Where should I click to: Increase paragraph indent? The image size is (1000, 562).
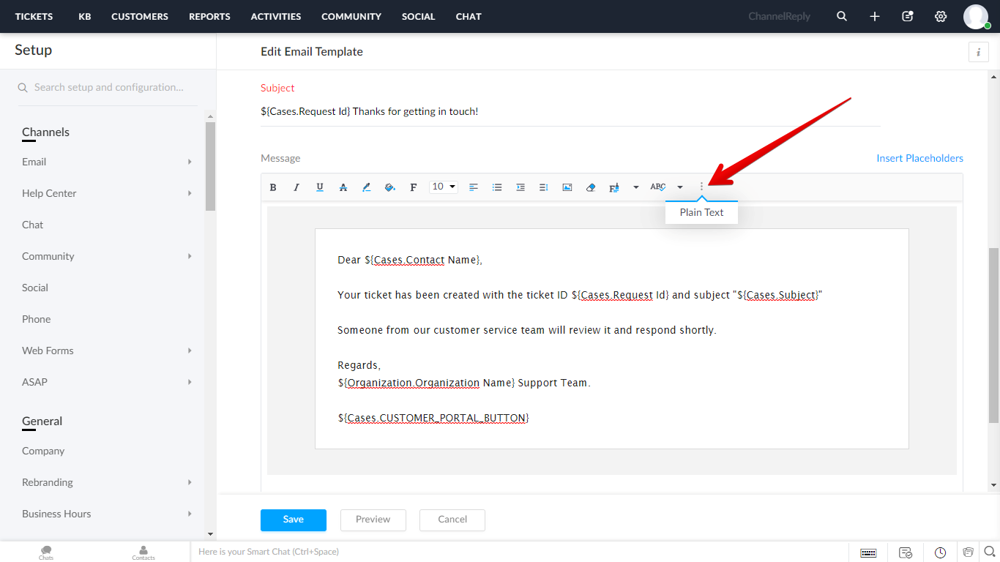(x=520, y=187)
